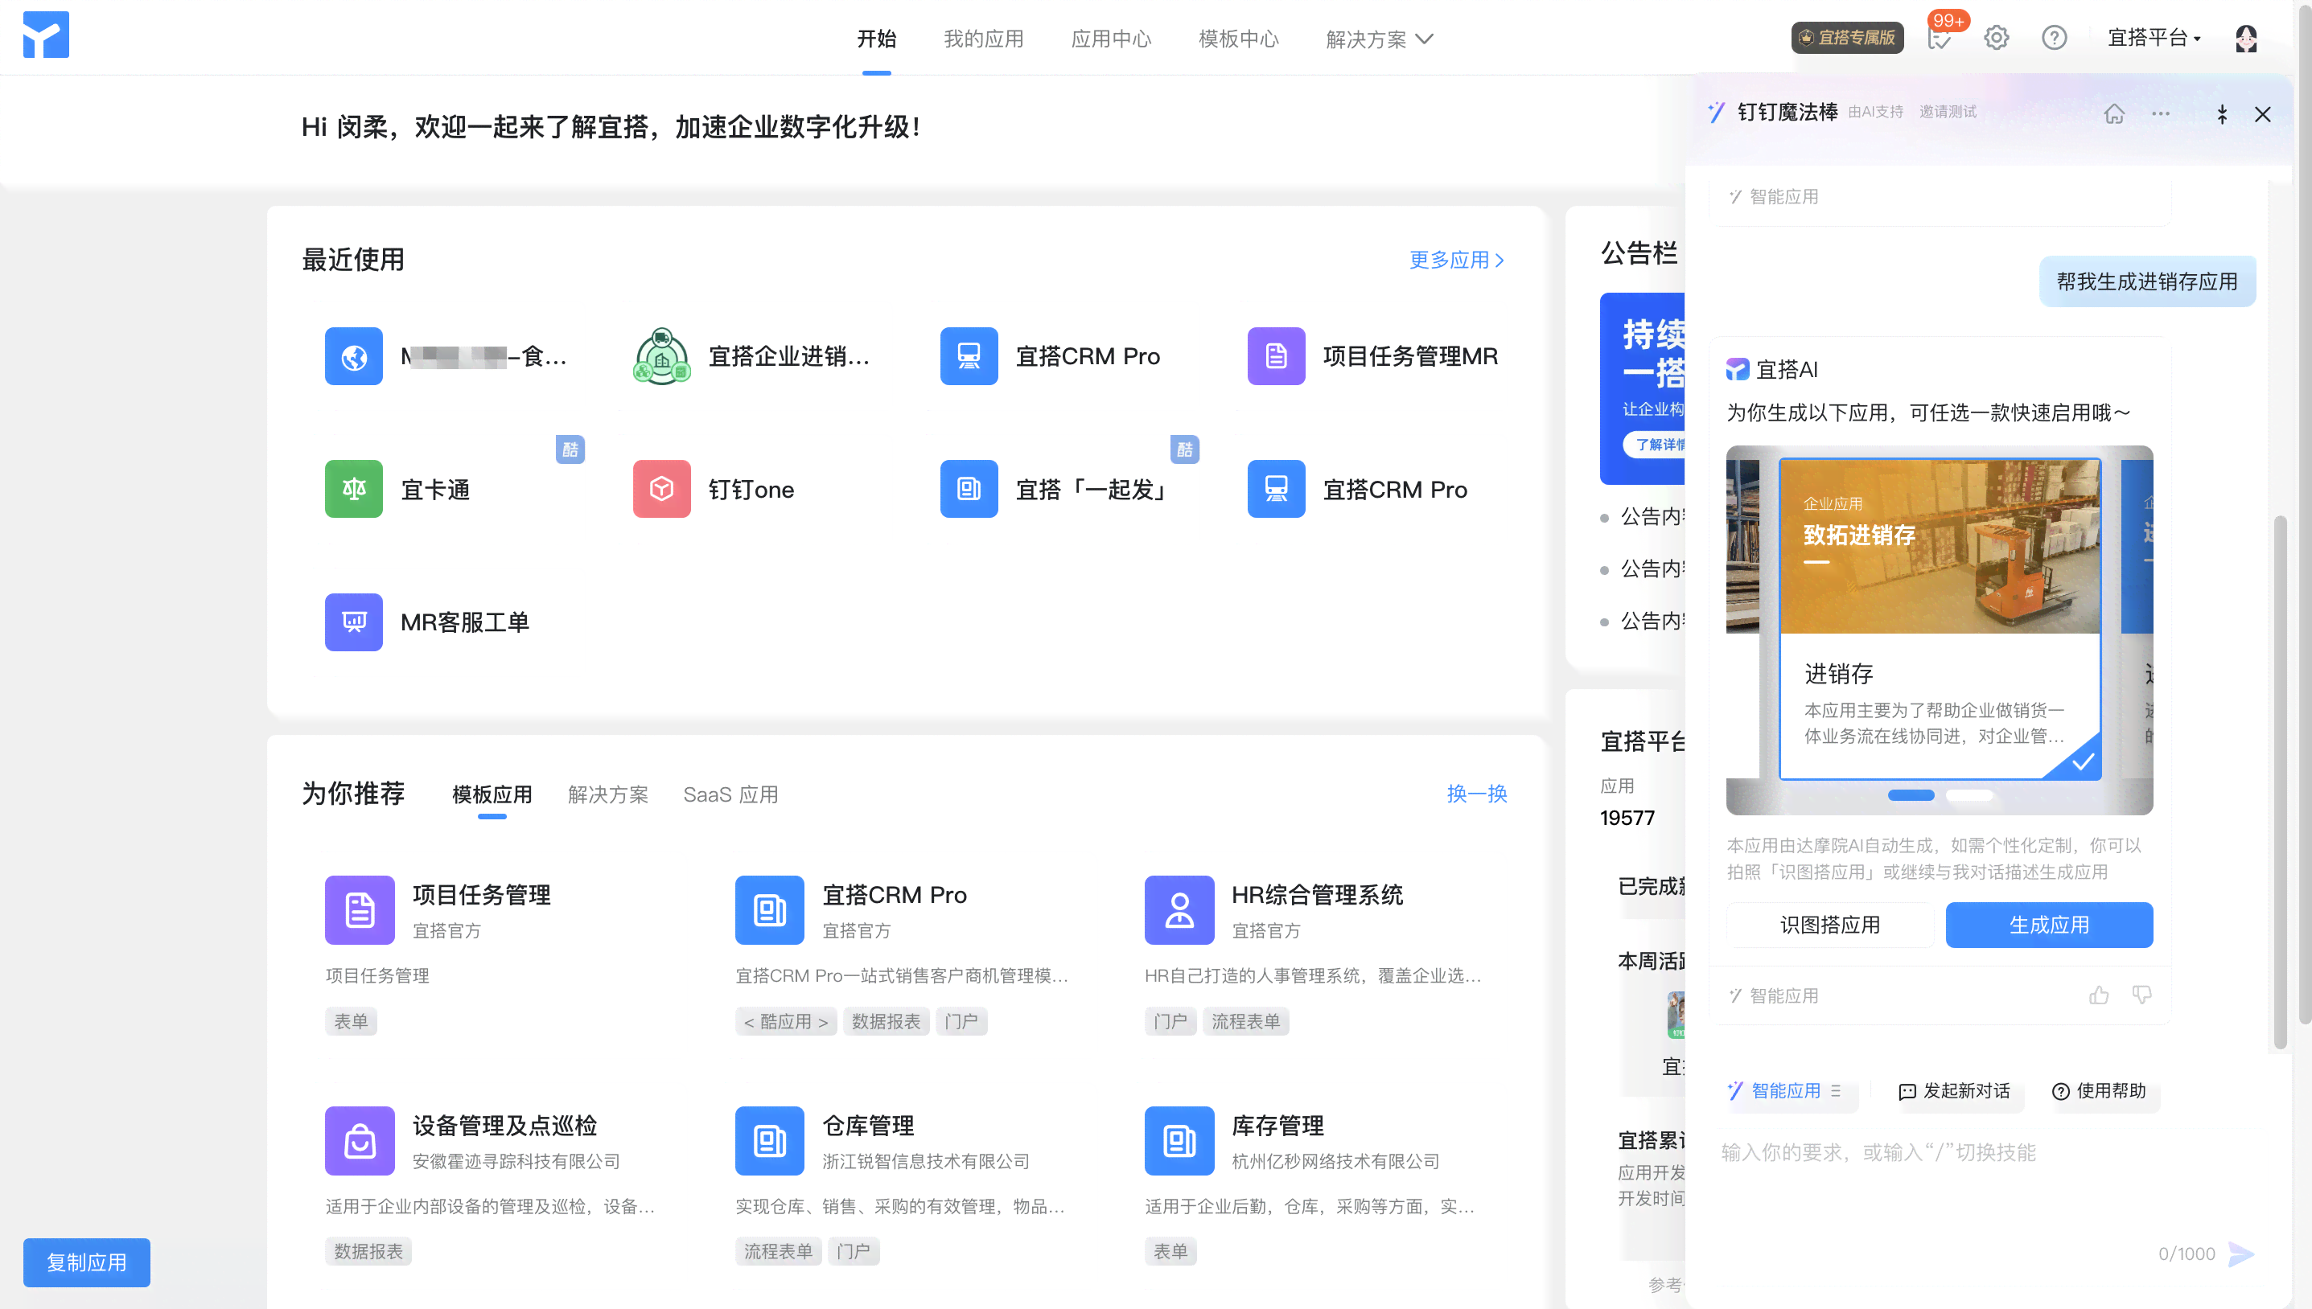Select the SaaS 应用 recommendation tab
Viewport: 2312px width, 1309px height.
(x=730, y=794)
